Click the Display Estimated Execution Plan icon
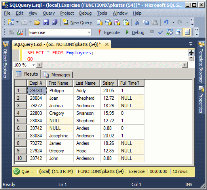Viewport: 207px width, 190px height. [169, 32]
